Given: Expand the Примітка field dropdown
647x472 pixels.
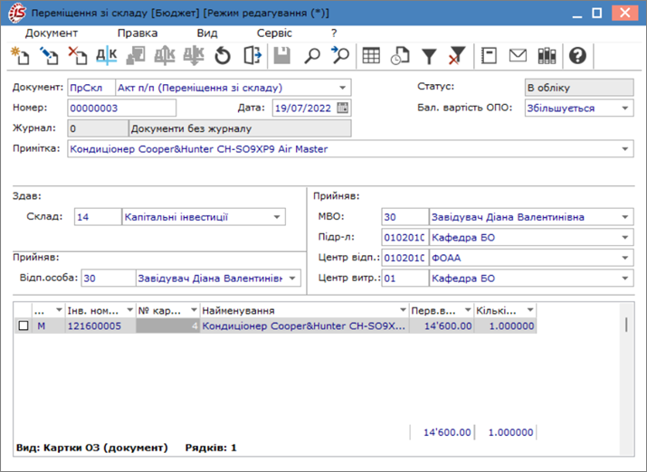Looking at the screenshot, I should [x=624, y=149].
